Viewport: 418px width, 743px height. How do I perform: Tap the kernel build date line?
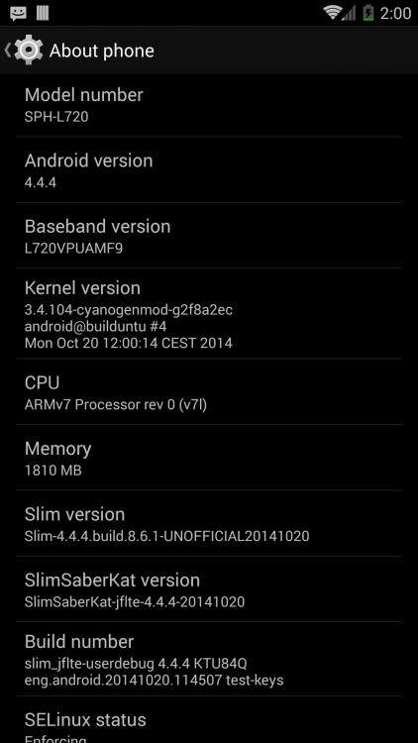click(129, 343)
